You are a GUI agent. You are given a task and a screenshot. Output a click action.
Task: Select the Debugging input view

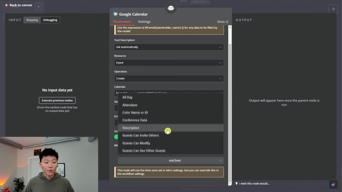coord(50,20)
